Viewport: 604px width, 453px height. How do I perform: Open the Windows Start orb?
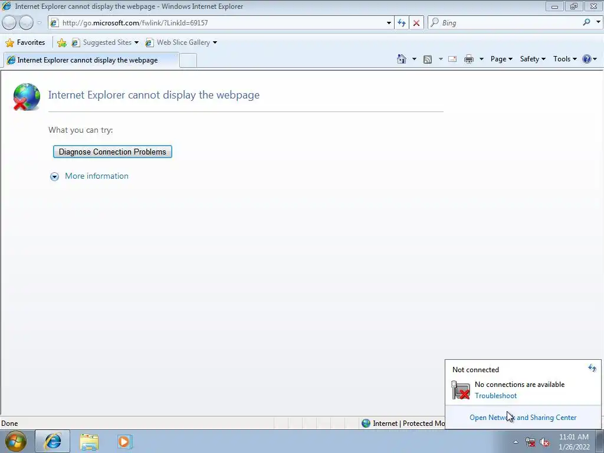pos(16,441)
